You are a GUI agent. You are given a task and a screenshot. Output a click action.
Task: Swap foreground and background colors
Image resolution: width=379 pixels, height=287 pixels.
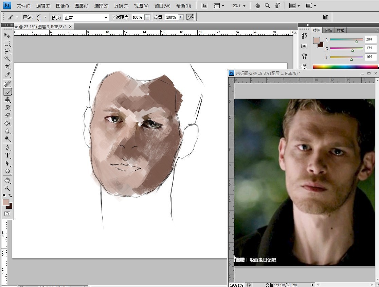[10, 195]
